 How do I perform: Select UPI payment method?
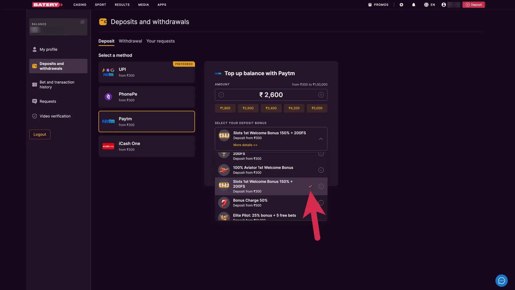coord(147,72)
